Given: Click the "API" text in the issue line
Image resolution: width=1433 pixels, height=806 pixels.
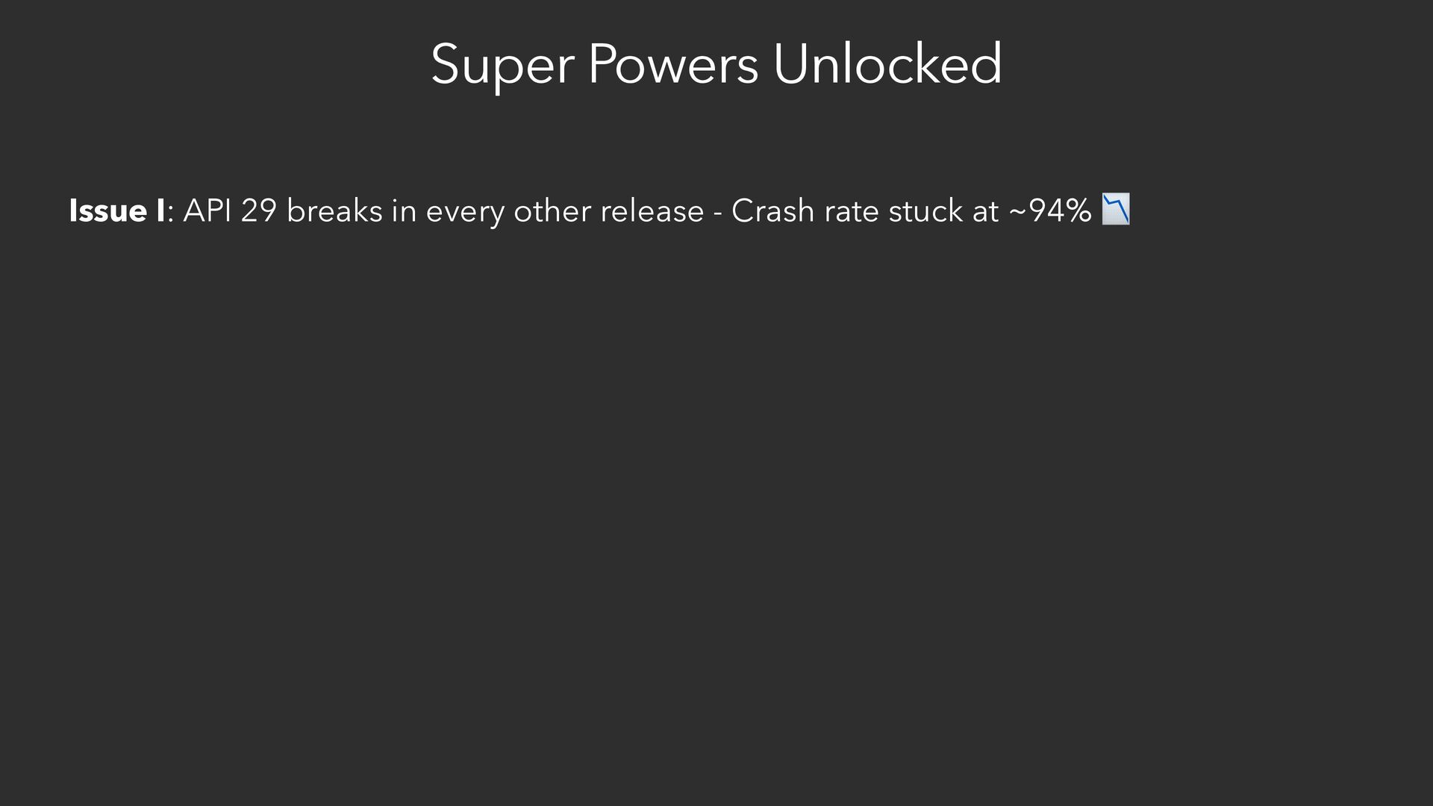Looking at the screenshot, I should click(207, 211).
